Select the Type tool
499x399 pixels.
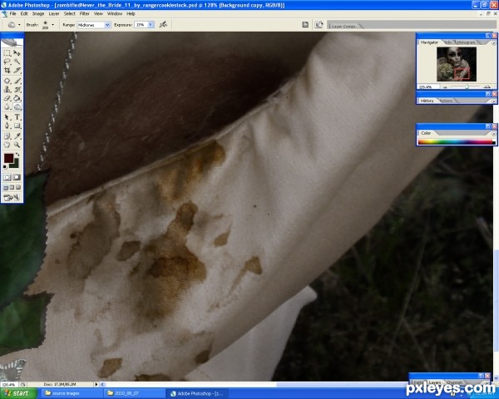(x=17, y=117)
